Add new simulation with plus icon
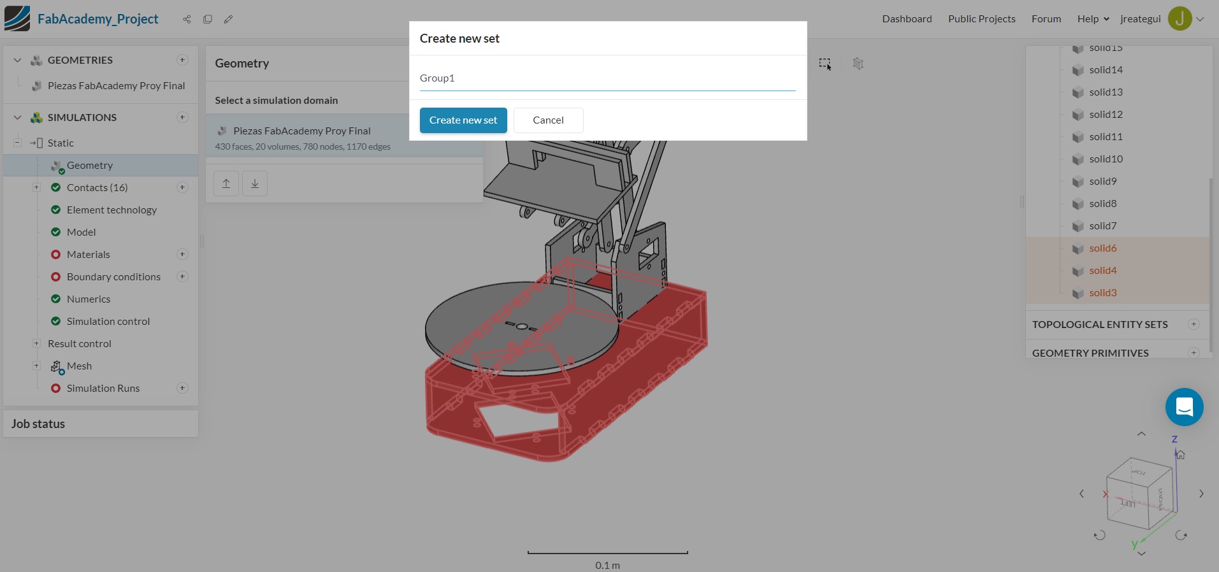This screenshot has width=1219, height=572. (x=182, y=117)
